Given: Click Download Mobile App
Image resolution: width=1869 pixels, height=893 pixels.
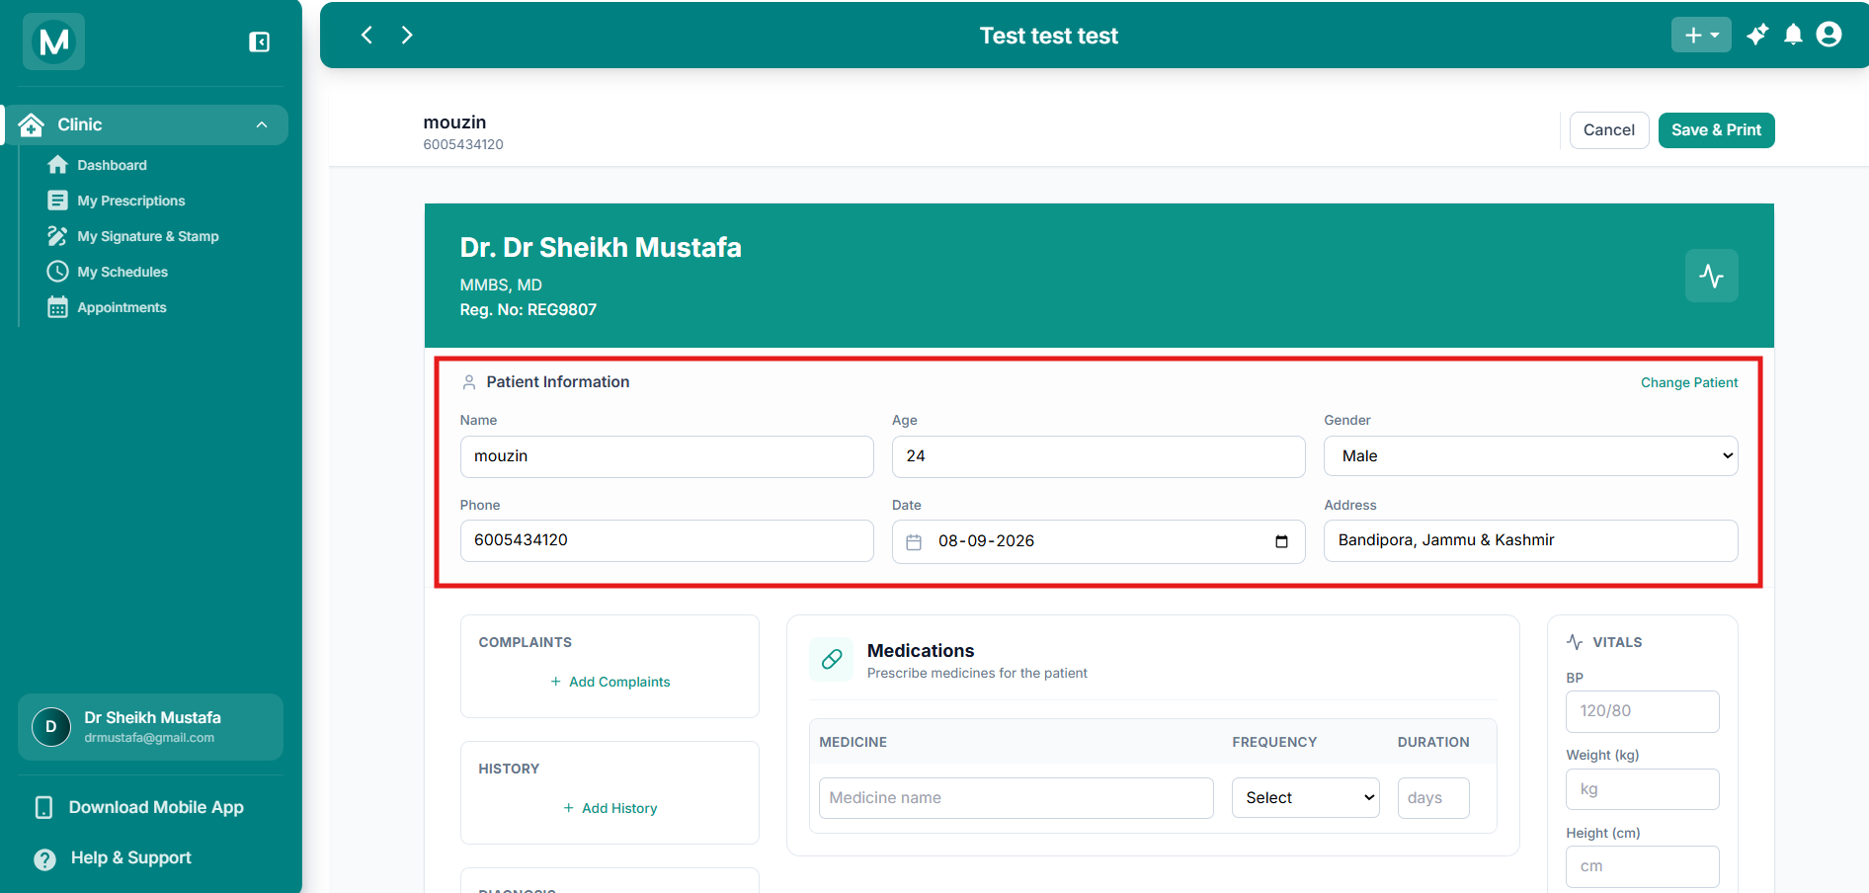Looking at the screenshot, I should [x=140, y=807].
